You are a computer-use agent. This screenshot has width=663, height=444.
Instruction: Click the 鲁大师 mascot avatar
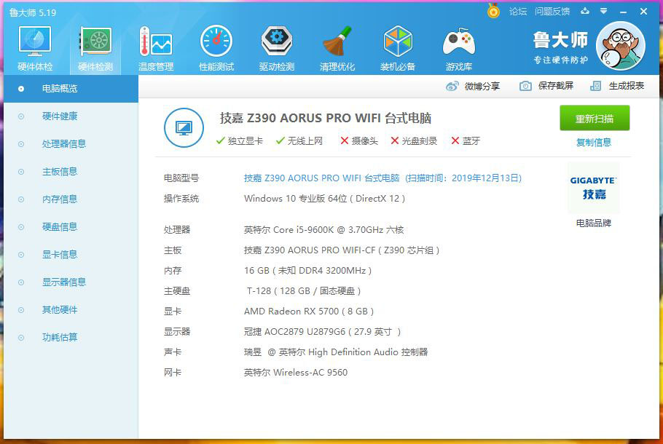(620, 45)
